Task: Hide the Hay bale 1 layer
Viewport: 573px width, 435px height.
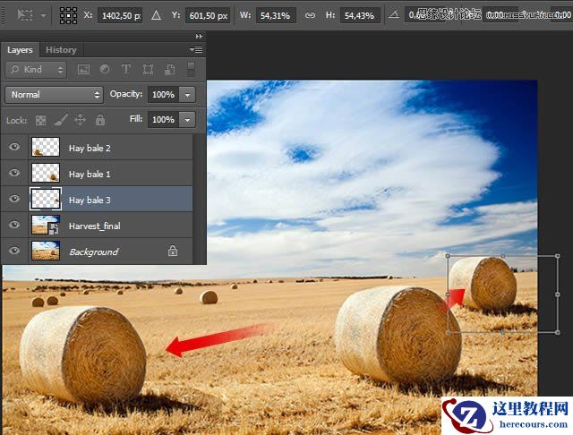Action: coord(14,173)
